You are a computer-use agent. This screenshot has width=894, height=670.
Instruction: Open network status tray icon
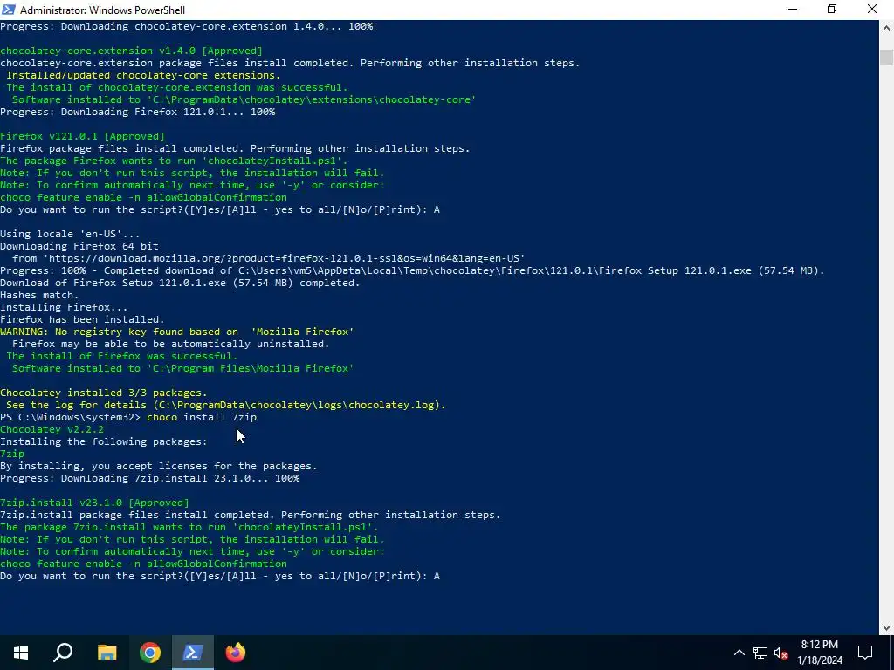(x=760, y=653)
